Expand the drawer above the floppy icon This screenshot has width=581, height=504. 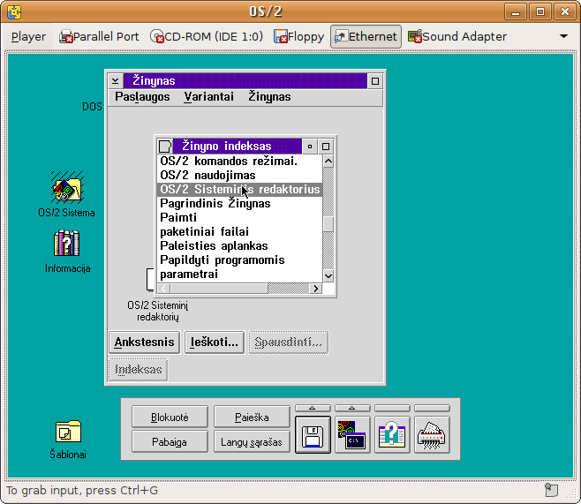tap(313, 408)
